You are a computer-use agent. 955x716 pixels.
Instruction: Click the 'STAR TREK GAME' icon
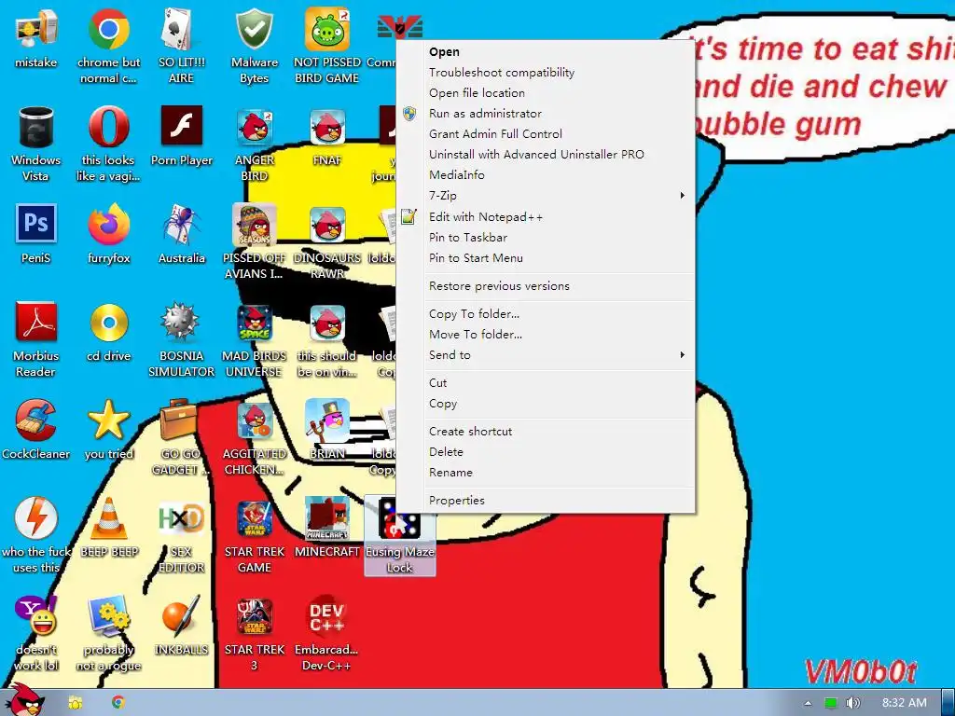point(254,536)
